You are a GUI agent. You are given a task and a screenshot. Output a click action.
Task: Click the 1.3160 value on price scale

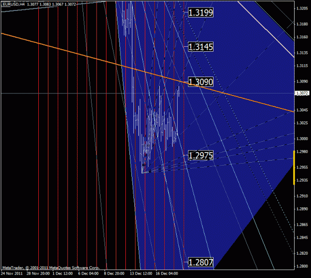click(302, 37)
